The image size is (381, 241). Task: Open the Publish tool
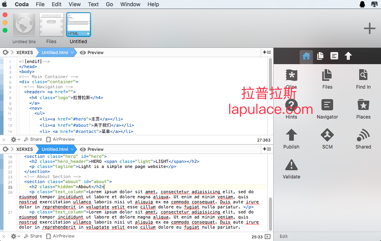[x=291, y=139]
